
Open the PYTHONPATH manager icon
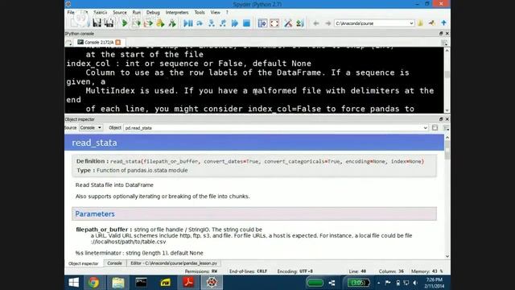coord(299,23)
